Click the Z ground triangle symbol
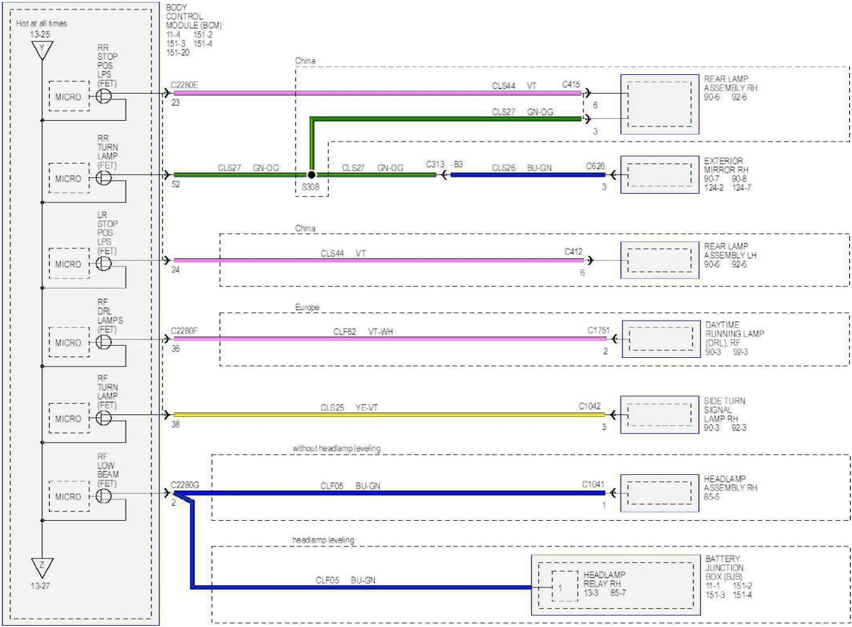This screenshot has width=852, height=627. coord(42,567)
